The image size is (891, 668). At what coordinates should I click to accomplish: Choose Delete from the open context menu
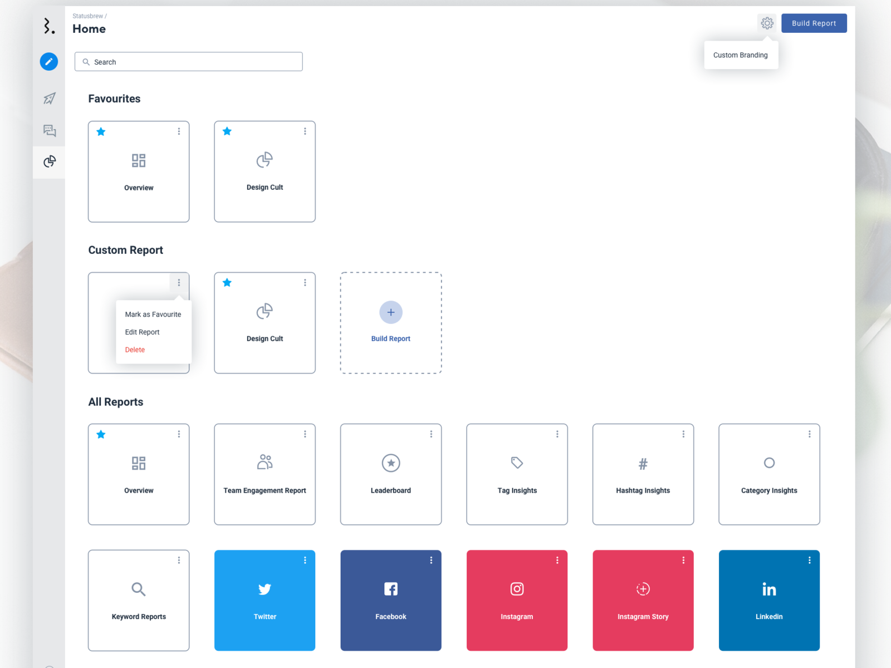point(135,350)
